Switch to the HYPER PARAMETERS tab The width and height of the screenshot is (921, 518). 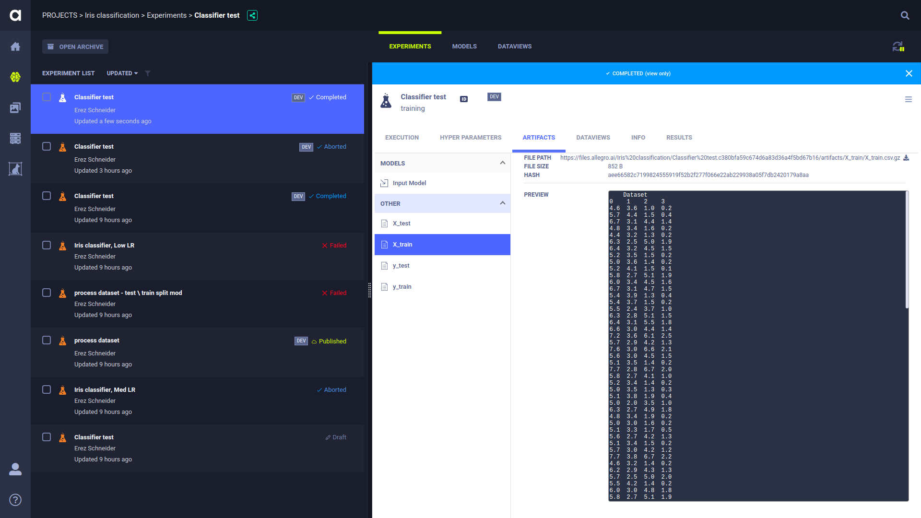point(470,138)
